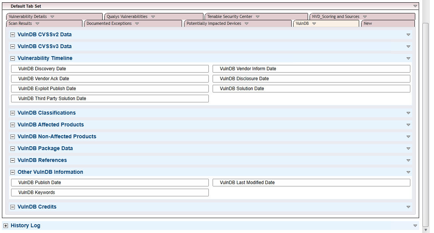Click the vertical scrollbar thumb
Viewport: 434px width, 233px height.
pyautogui.click(x=426, y=125)
